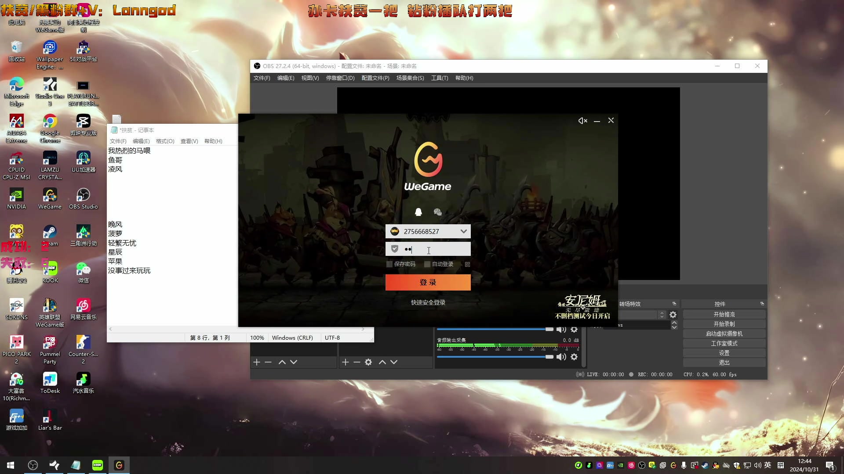
Task: Open notification center in taskbar
Action: tap(830, 466)
